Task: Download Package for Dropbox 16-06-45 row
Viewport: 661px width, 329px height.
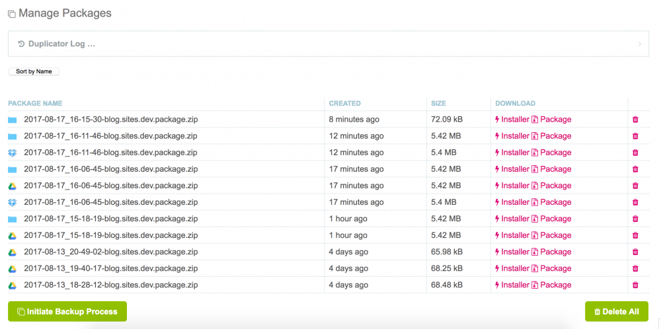Action: coord(551,202)
